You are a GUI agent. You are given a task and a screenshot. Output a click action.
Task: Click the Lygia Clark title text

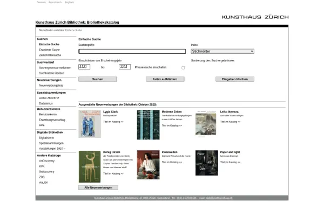[110, 112]
